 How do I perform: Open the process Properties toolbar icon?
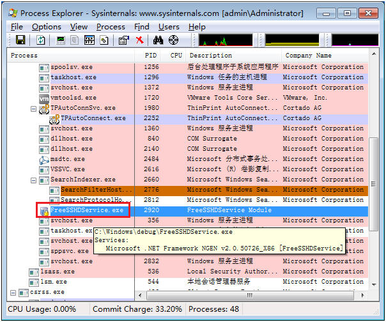124,40
